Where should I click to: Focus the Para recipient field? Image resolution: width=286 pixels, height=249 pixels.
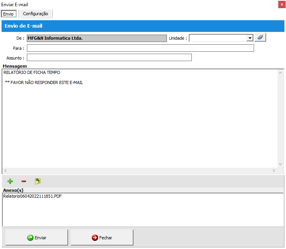pos(140,48)
